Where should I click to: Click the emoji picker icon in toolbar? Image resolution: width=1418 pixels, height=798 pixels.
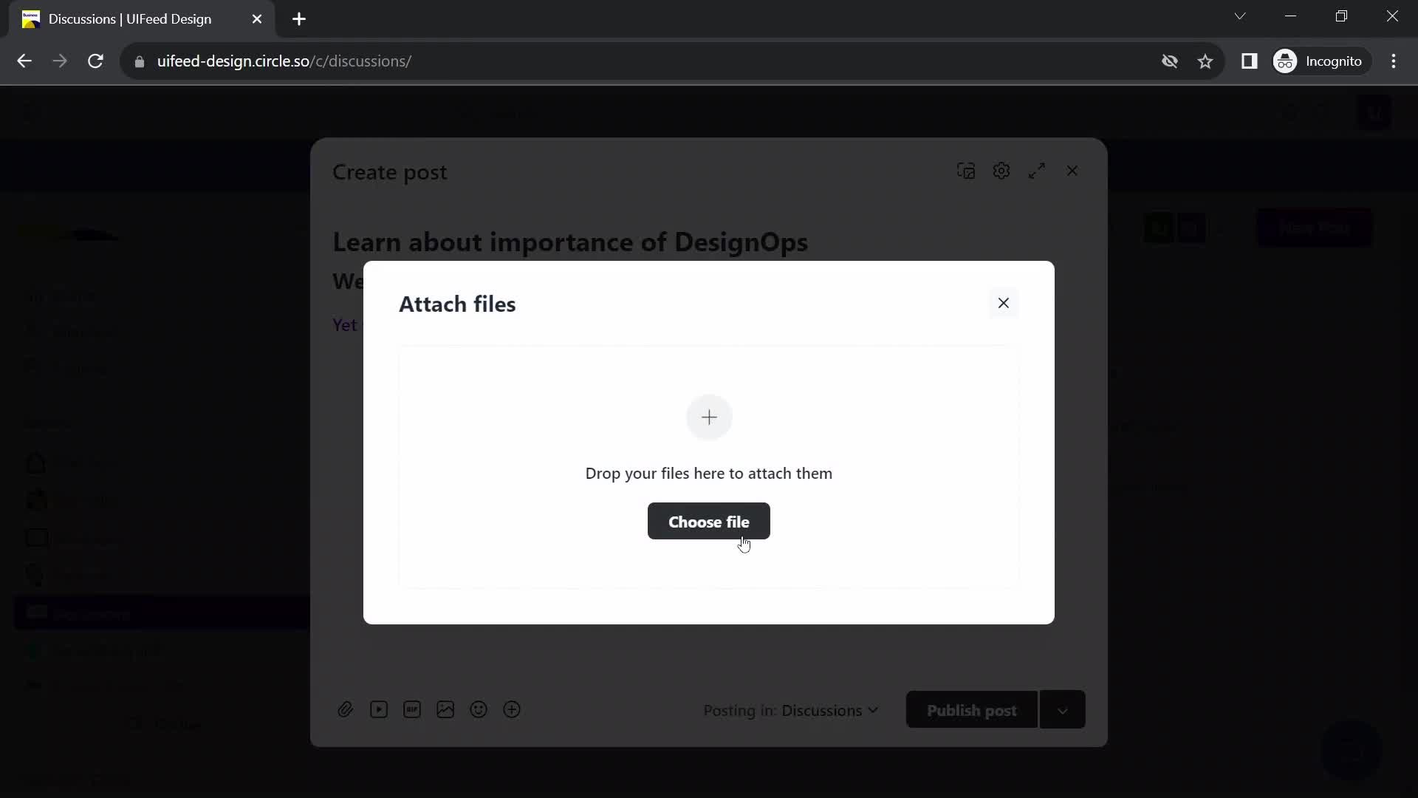click(x=479, y=710)
